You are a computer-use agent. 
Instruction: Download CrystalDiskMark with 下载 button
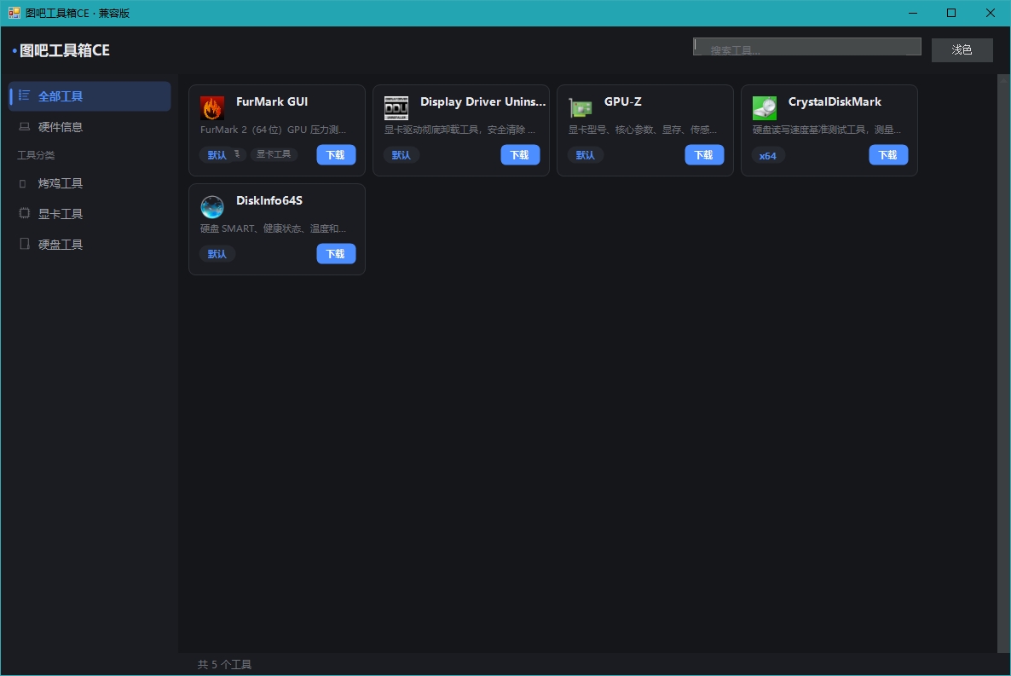[888, 155]
